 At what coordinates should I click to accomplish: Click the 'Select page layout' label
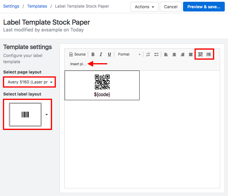click(22, 72)
